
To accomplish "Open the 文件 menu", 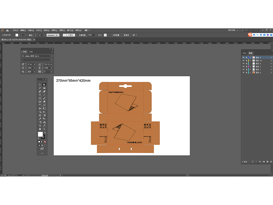I will coord(15,30).
